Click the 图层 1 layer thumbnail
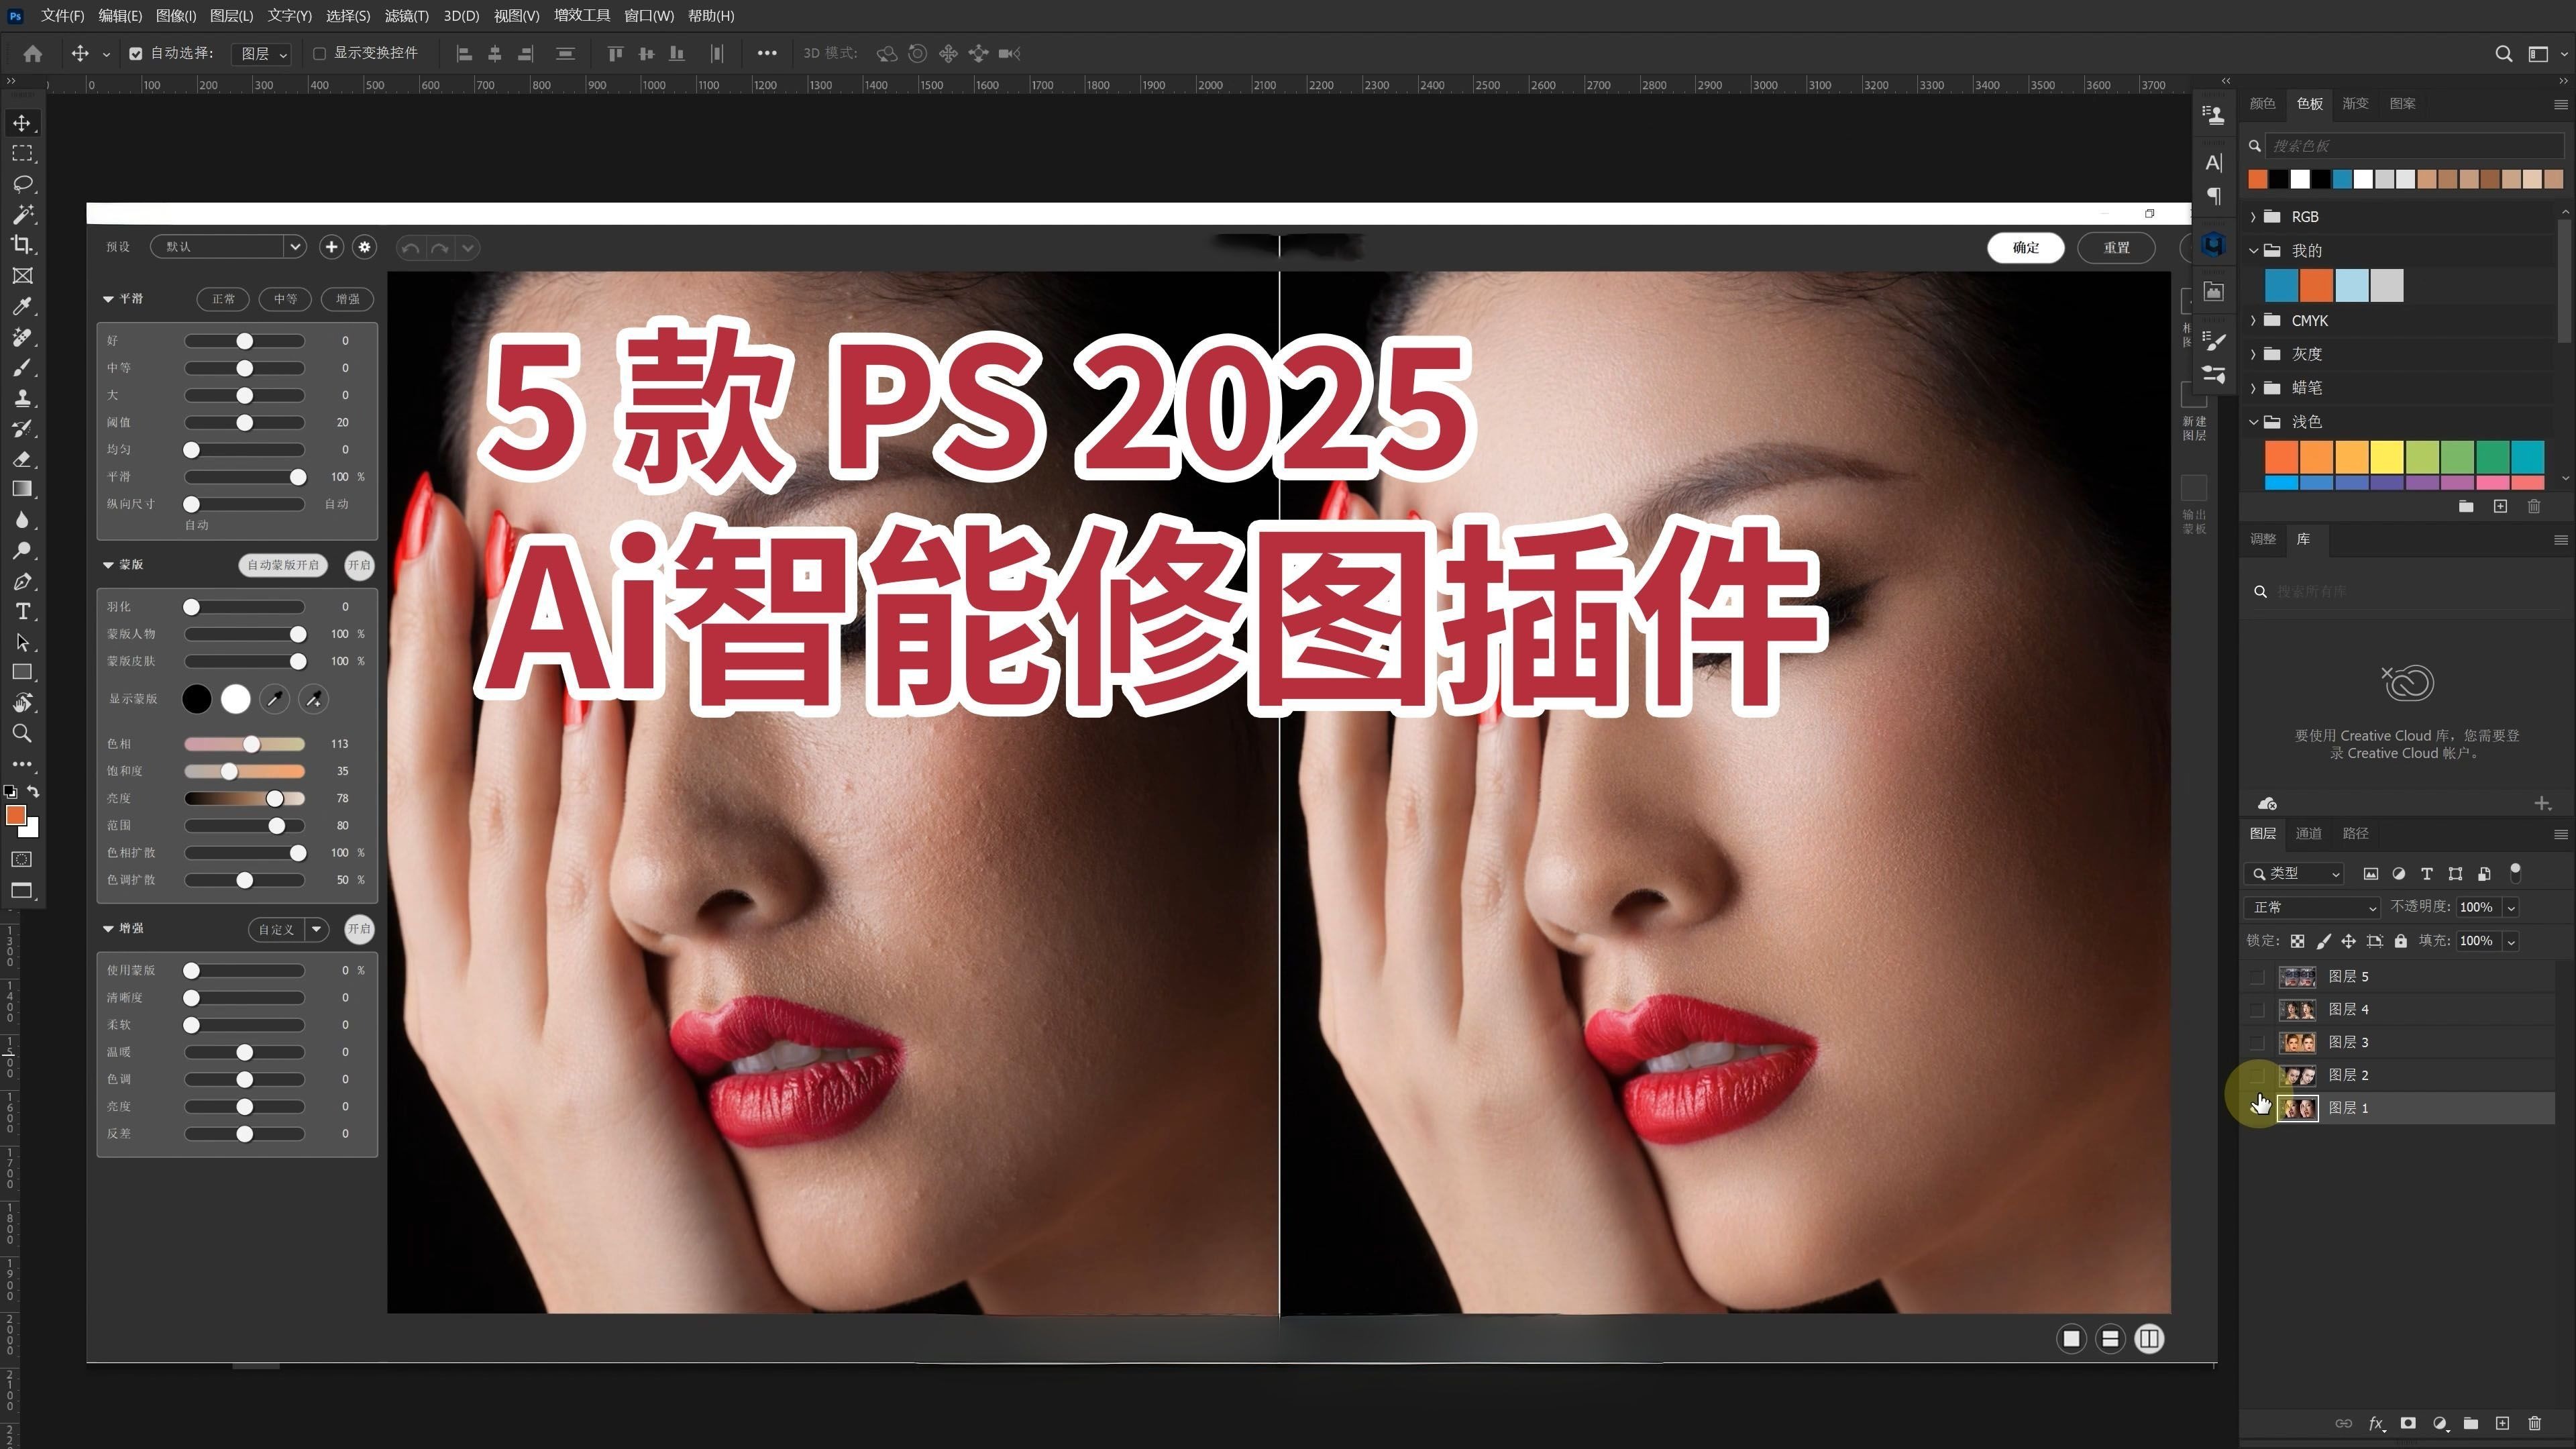The image size is (2576, 1449). point(2297,1108)
